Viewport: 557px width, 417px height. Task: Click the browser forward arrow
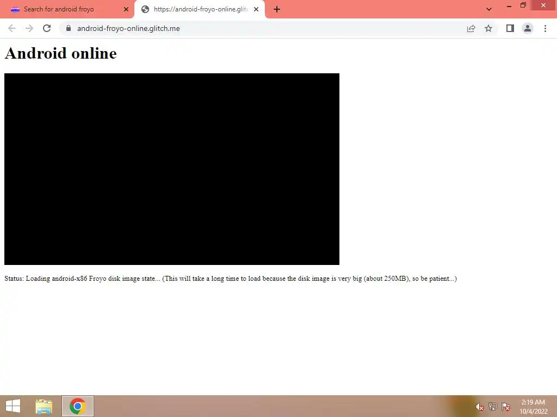[29, 28]
